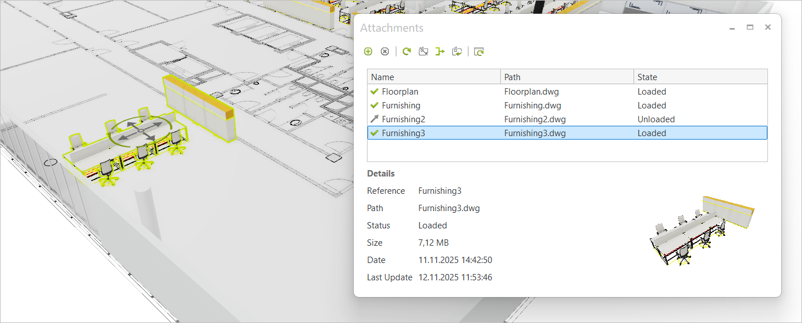This screenshot has width=802, height=323.
Task: Sort the list by the Name column
Action: tap(434, 77)
